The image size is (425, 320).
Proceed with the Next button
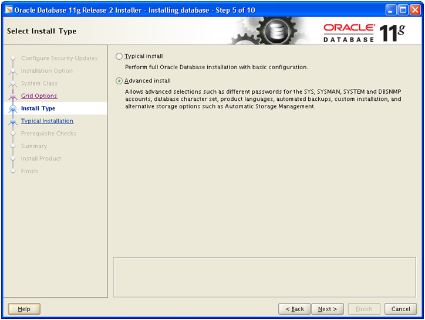coord(328,309)
